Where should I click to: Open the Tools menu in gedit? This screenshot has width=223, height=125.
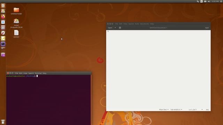[137, 24]
